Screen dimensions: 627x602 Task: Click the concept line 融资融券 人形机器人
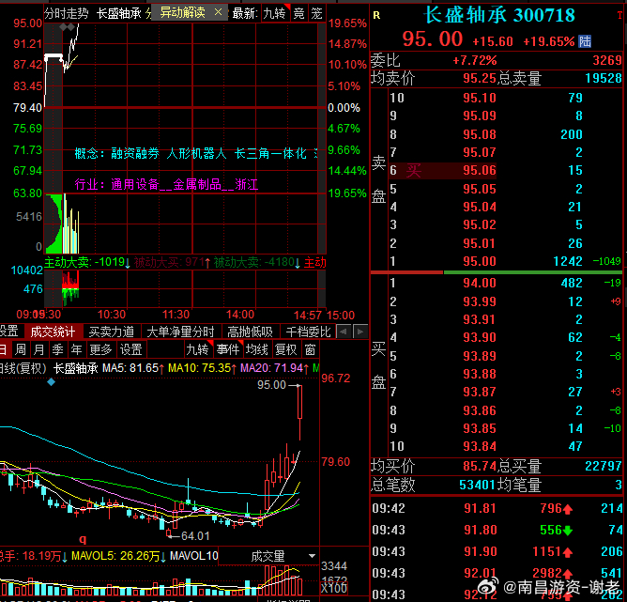(196, 153)
